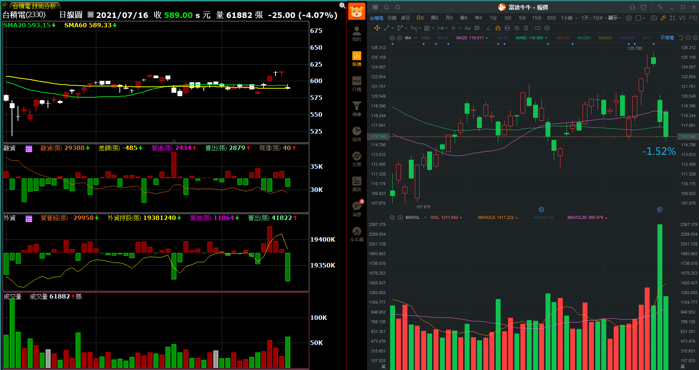Switch to 季K quarterly tab
The image size is (699, 370).
464,18
